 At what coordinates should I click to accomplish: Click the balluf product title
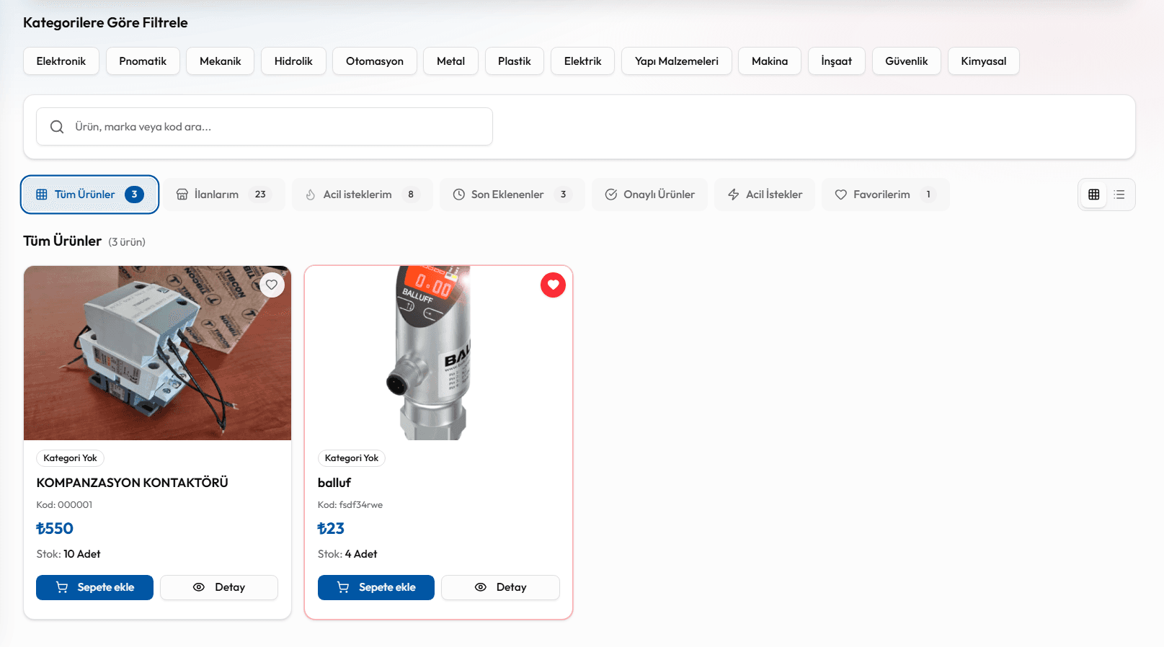click(x=334, y=483)
